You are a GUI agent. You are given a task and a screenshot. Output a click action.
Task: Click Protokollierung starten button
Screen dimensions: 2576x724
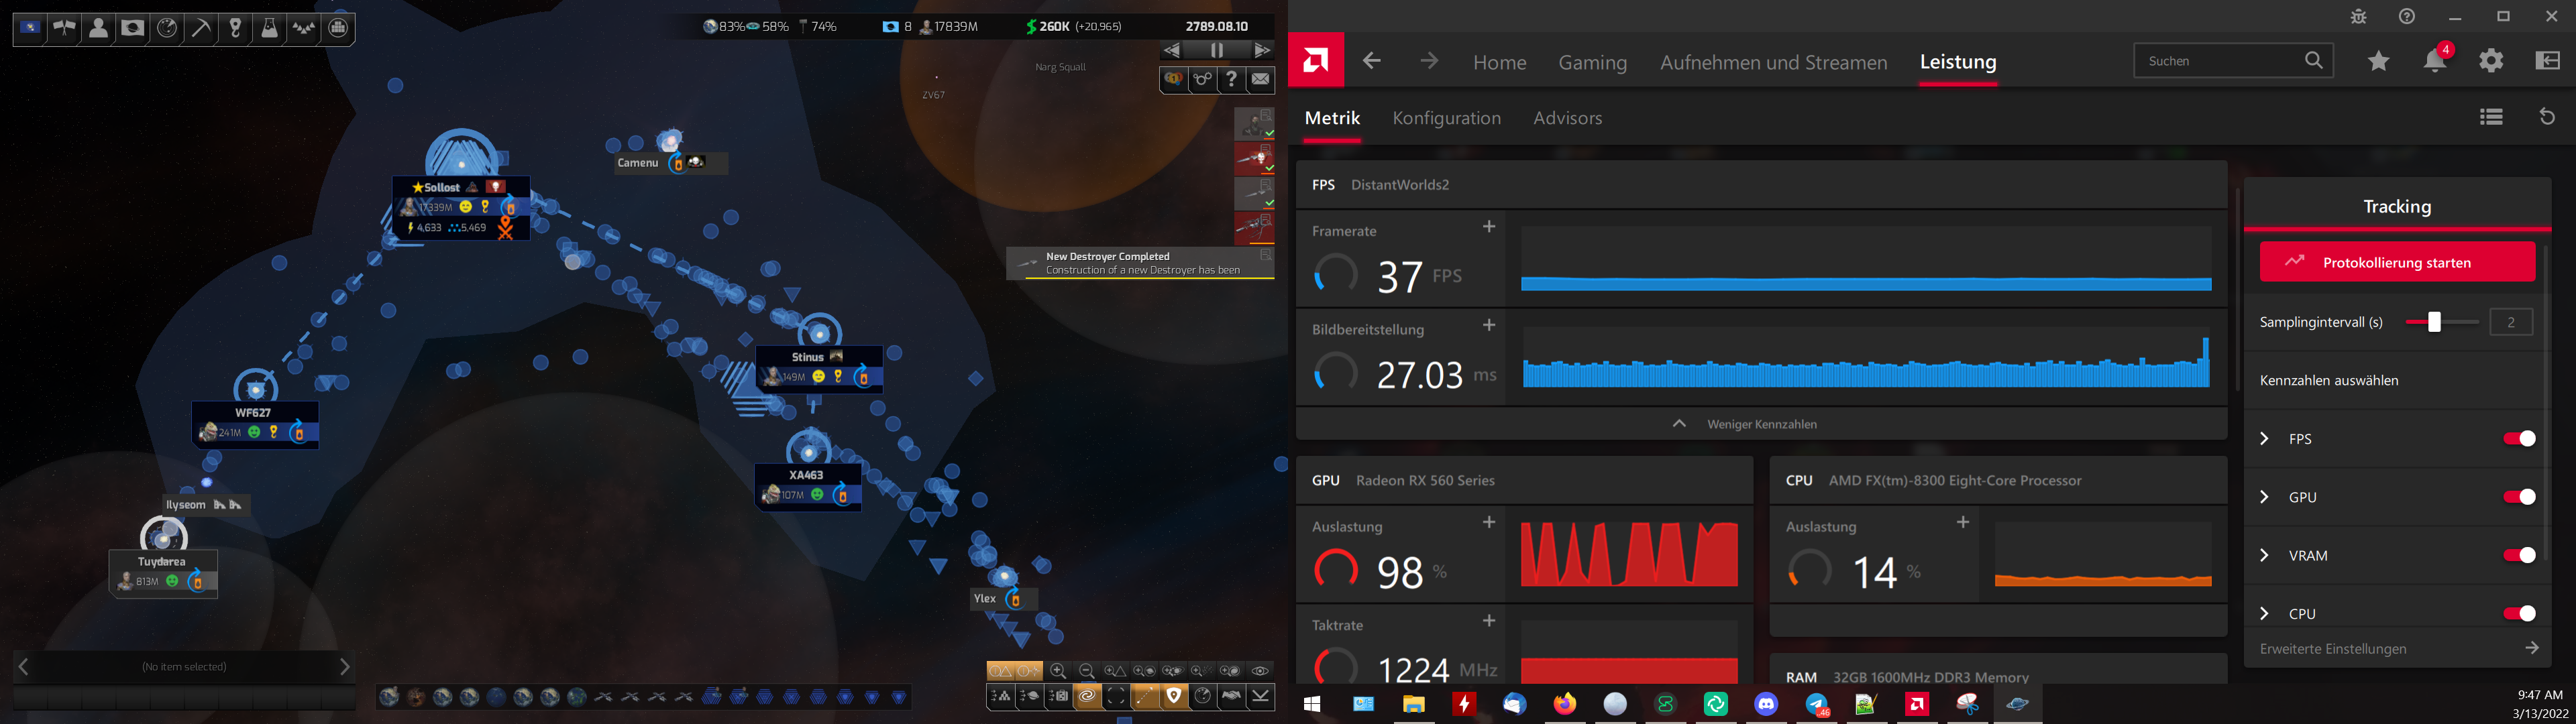pyautogui.click(x=2397, y=262)
